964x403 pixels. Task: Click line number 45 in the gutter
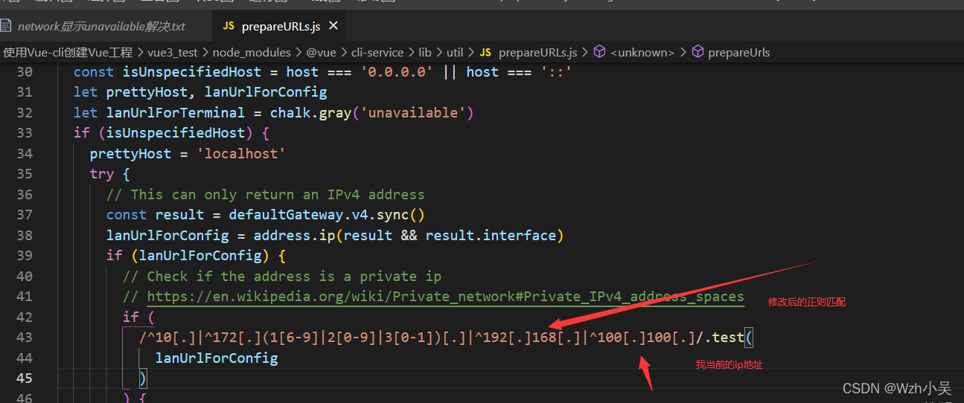point(25,378)
